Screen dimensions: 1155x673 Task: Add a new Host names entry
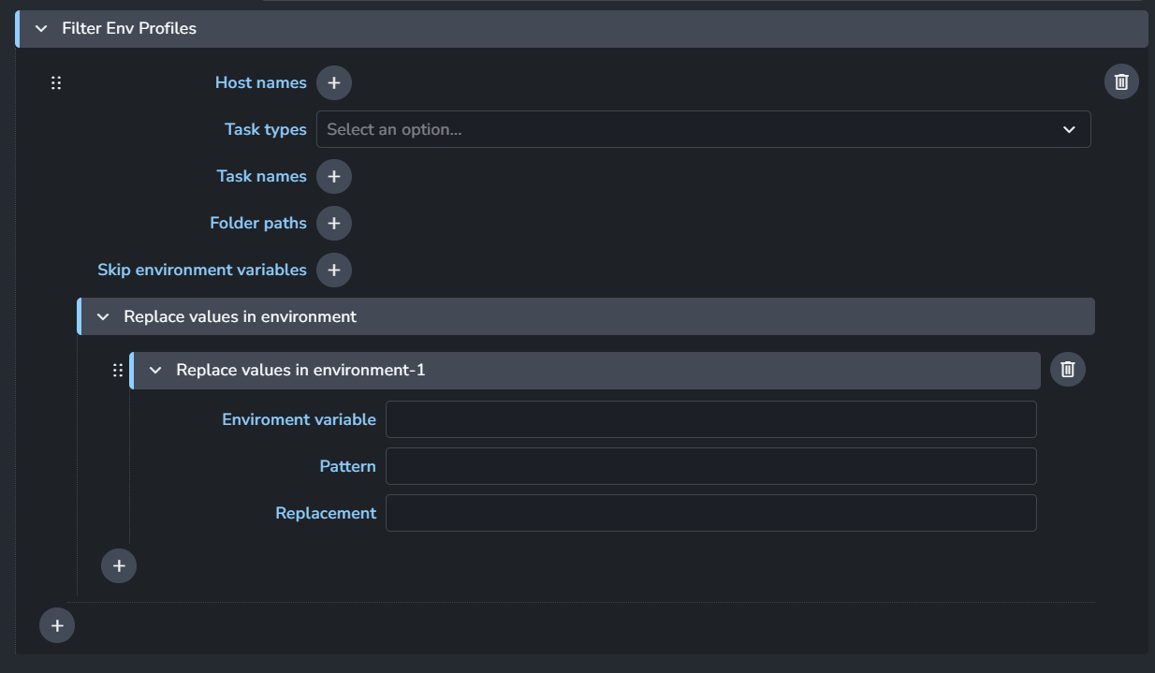pos(334,82)
